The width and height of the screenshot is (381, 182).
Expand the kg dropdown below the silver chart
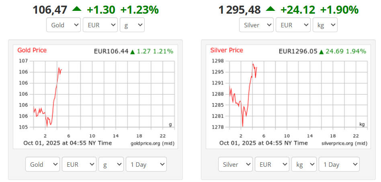coord(304,164)
